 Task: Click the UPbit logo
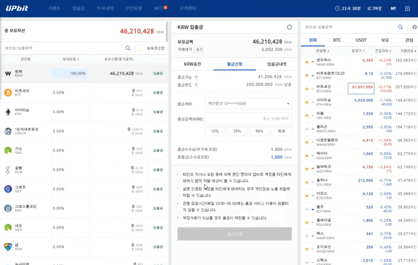pyautogui.click(x=17, y=8)
